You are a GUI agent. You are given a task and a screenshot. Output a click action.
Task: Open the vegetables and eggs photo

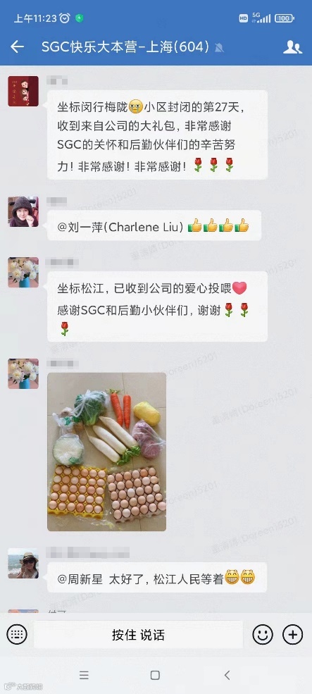coord(106,452)
